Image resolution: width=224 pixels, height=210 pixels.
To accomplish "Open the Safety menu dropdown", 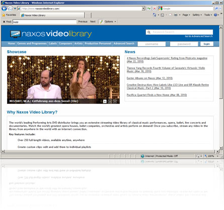I will [x=197, y=15].
